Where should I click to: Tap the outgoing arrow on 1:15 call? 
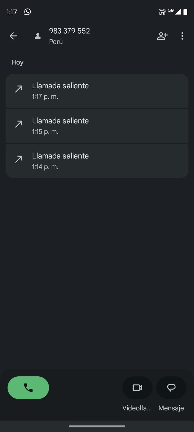[19, 124]
